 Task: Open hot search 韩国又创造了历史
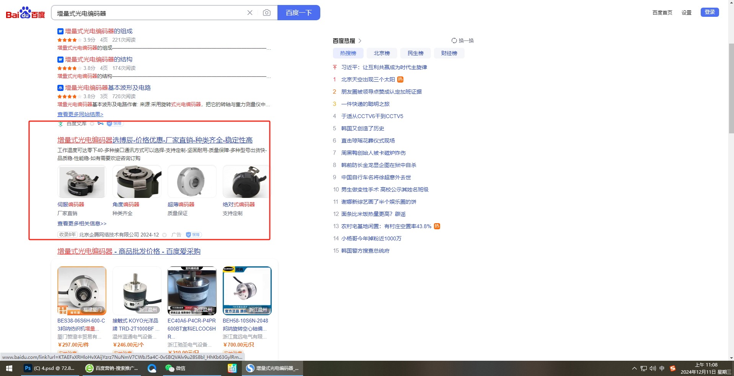click(x=363, y=128)
